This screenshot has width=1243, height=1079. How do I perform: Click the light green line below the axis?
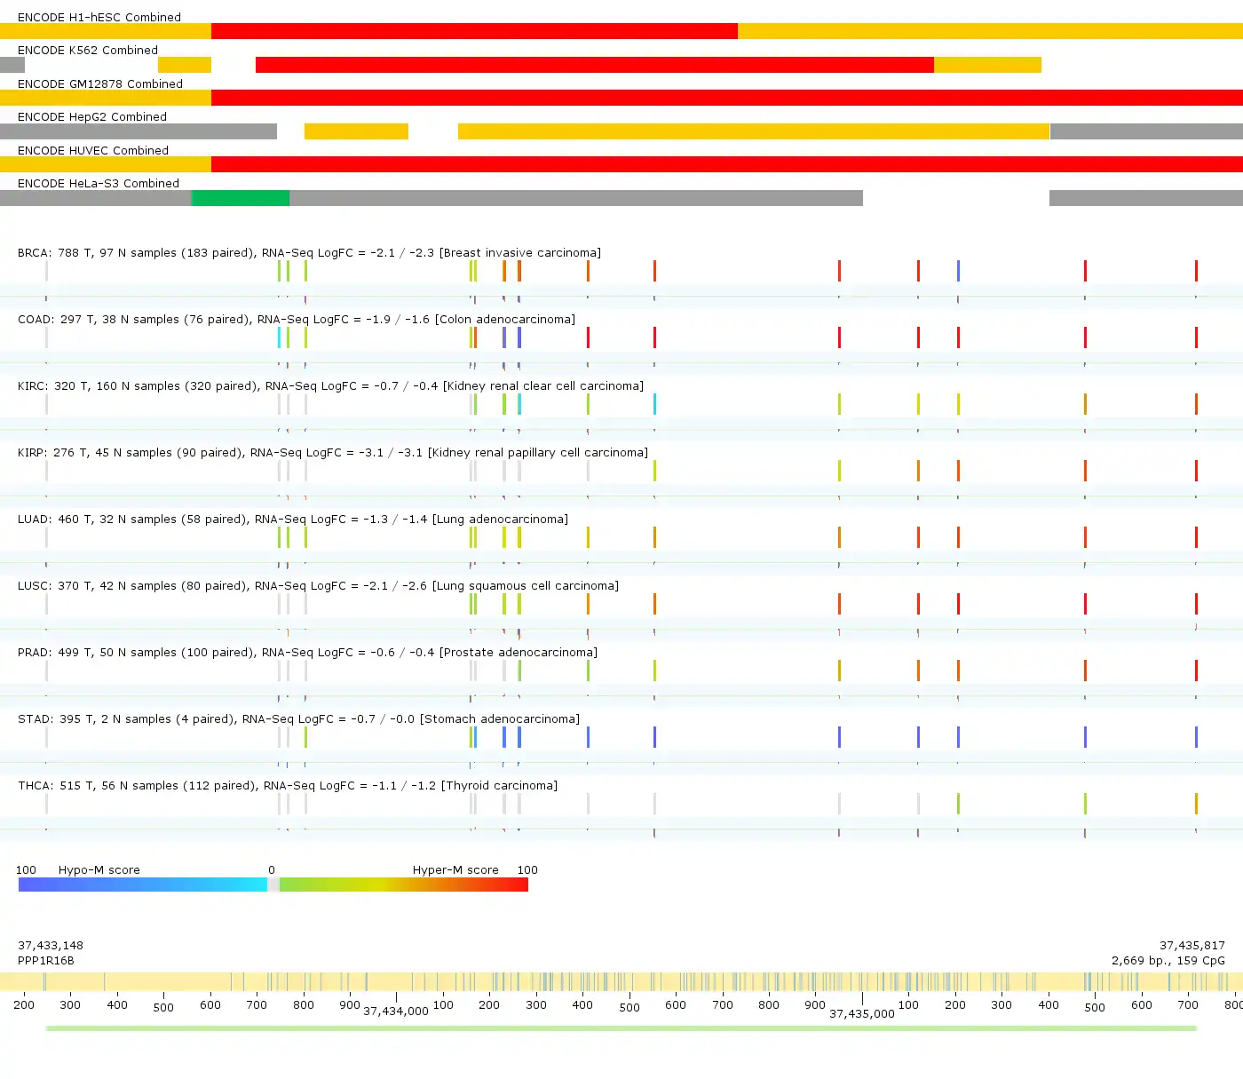click(x=621, y=1028)
